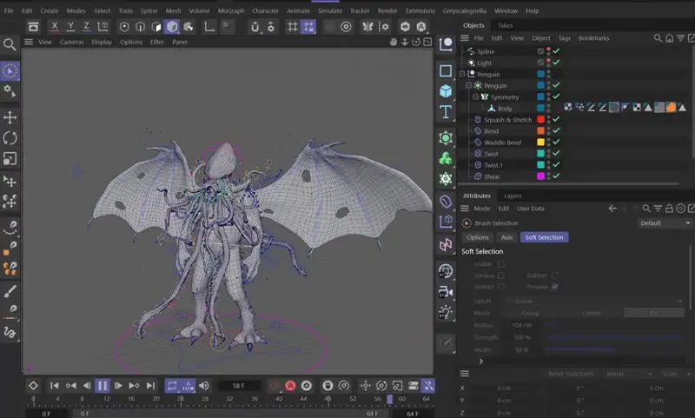Screen dimensions: 695x418
Task: Open the MoGraph menu
Action: tap(231, 10)
